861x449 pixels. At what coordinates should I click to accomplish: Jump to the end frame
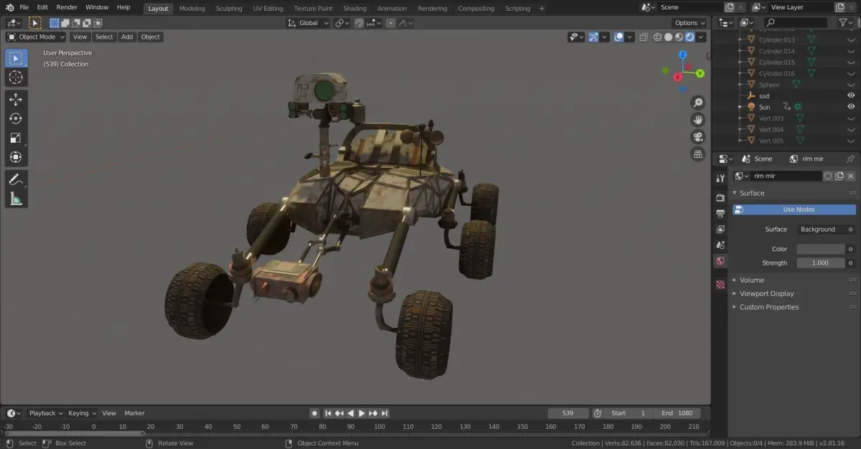(x=385, y=413)
